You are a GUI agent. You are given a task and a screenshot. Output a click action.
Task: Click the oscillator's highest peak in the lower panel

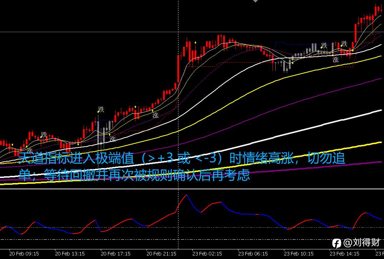(187, 195)
